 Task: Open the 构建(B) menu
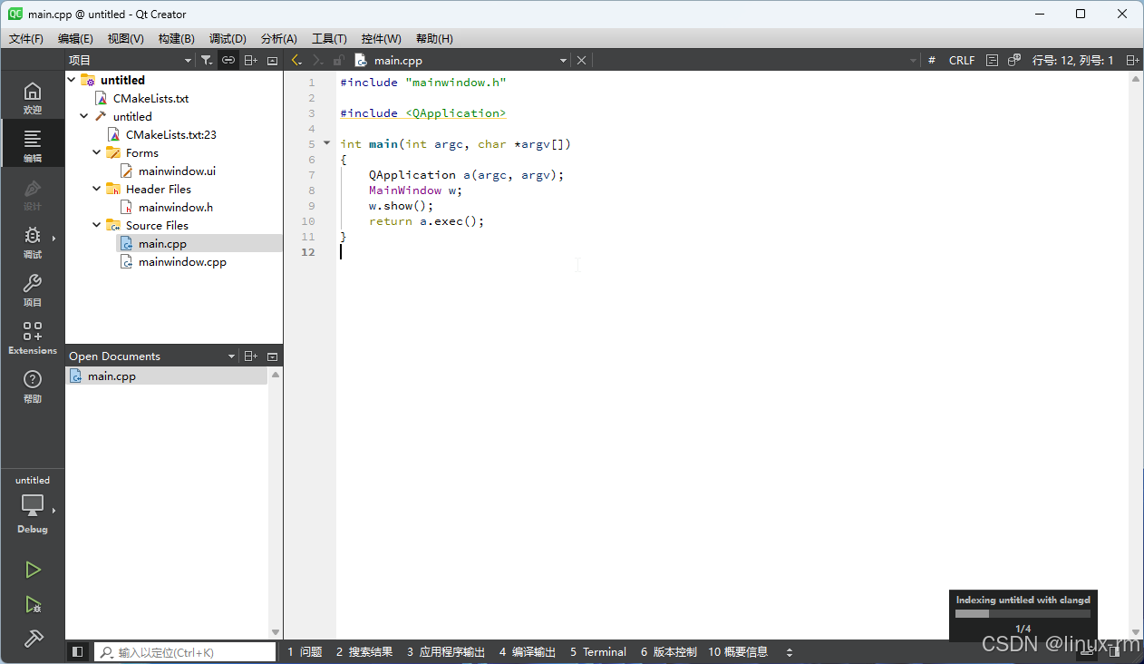coord(176,38)
